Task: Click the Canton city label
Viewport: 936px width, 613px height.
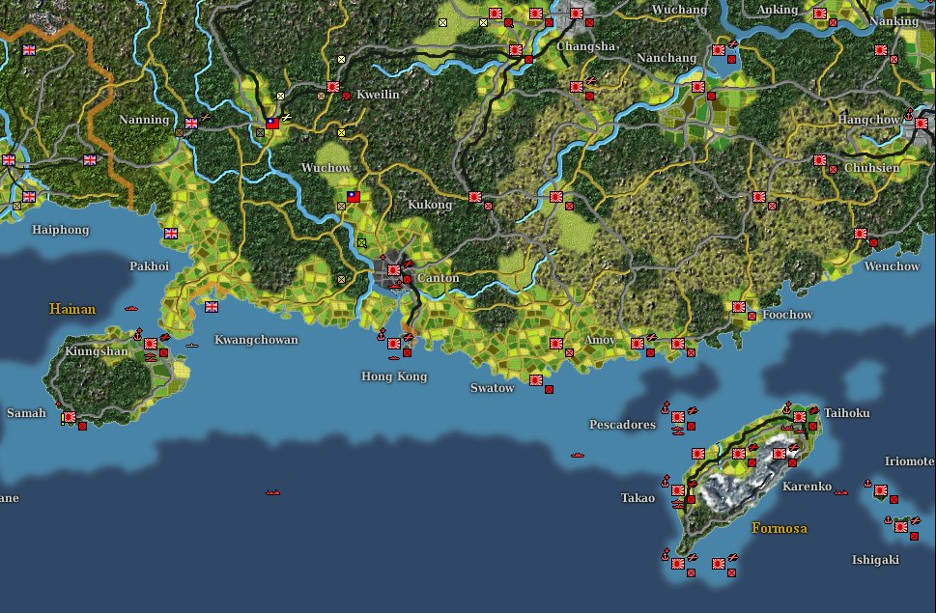Action: [439, 278]
